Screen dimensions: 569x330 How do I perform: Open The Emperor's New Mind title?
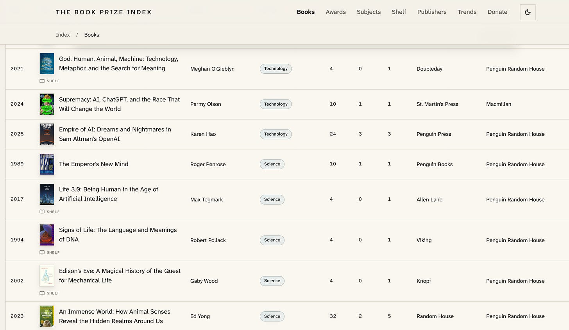93,164
